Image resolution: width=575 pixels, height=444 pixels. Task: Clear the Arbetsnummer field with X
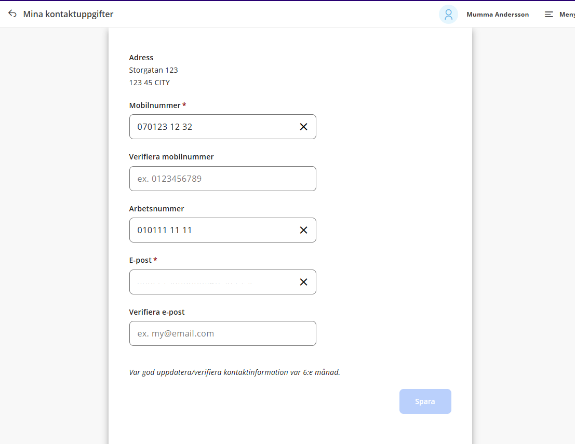303,230
